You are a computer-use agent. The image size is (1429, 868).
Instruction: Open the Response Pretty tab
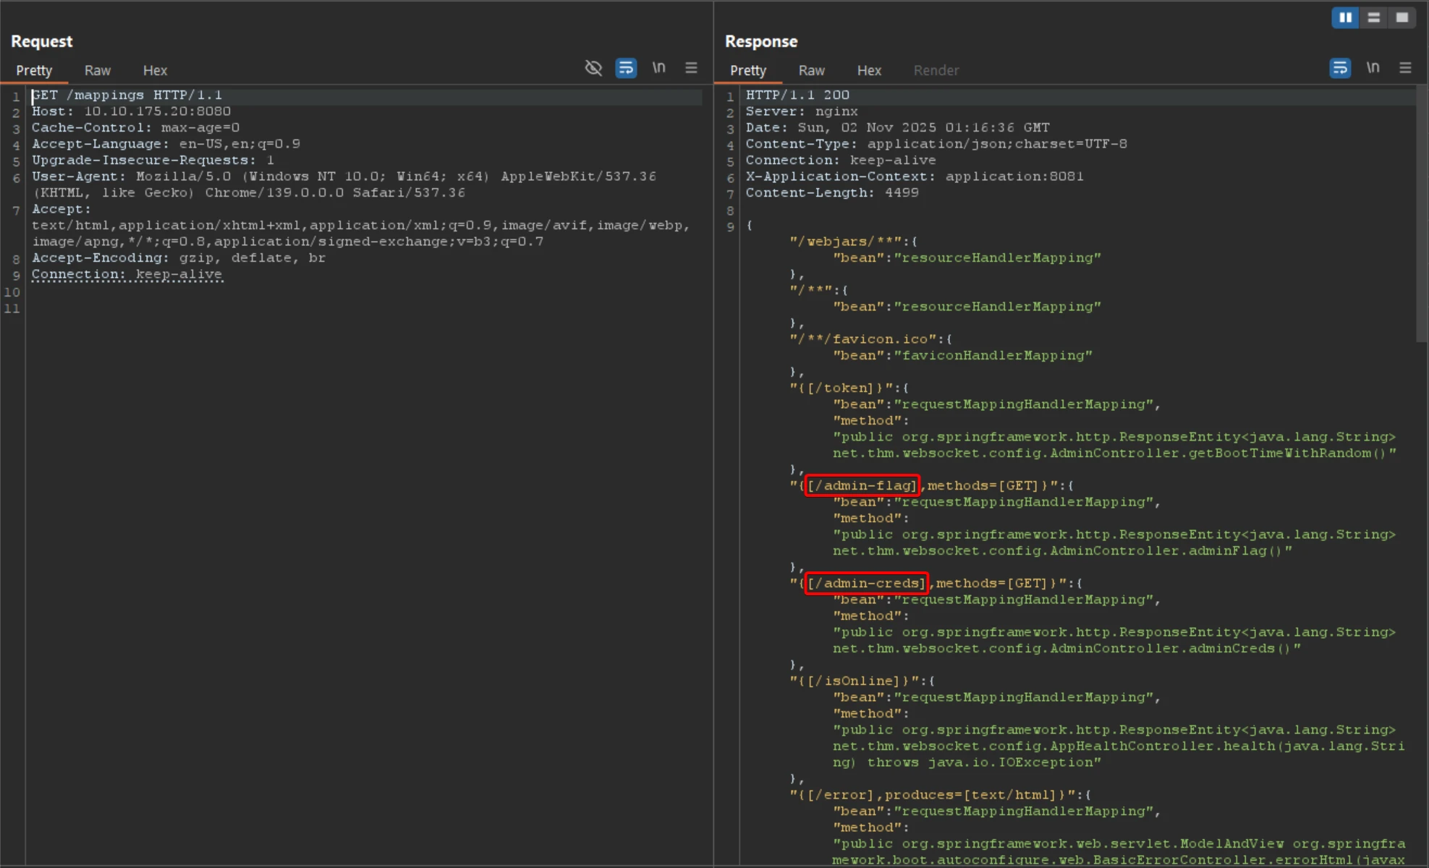pos(747,71)
